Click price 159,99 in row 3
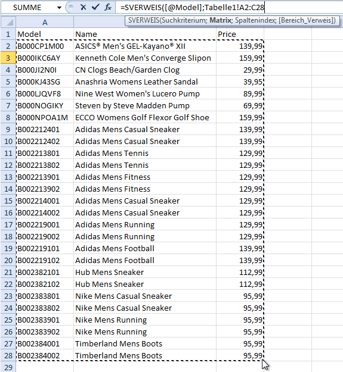The height and width of the screenshot is (372, 343). [240, 58]
